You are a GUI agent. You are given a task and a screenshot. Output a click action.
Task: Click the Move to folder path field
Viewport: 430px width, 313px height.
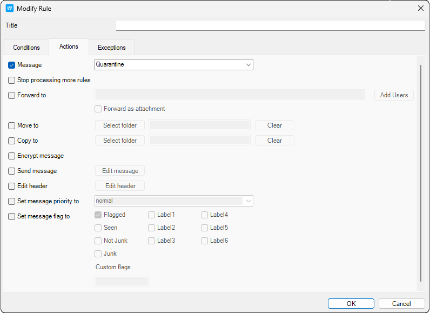point(200,125)
